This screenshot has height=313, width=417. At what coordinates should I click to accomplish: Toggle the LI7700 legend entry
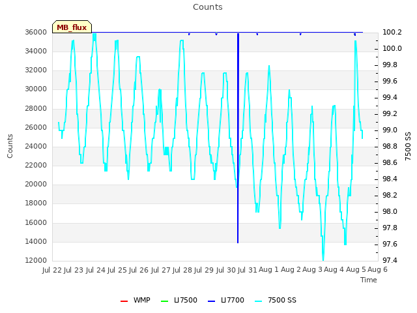coord(226,300)
